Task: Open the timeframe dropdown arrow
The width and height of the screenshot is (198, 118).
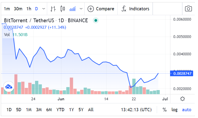Action: coord(44,9)
